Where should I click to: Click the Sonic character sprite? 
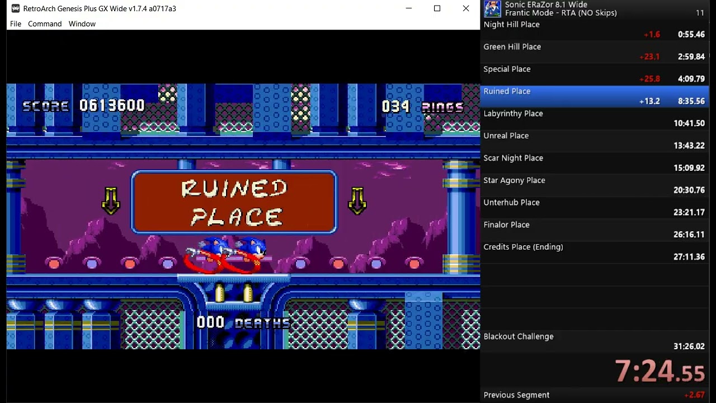coord(225,255)
